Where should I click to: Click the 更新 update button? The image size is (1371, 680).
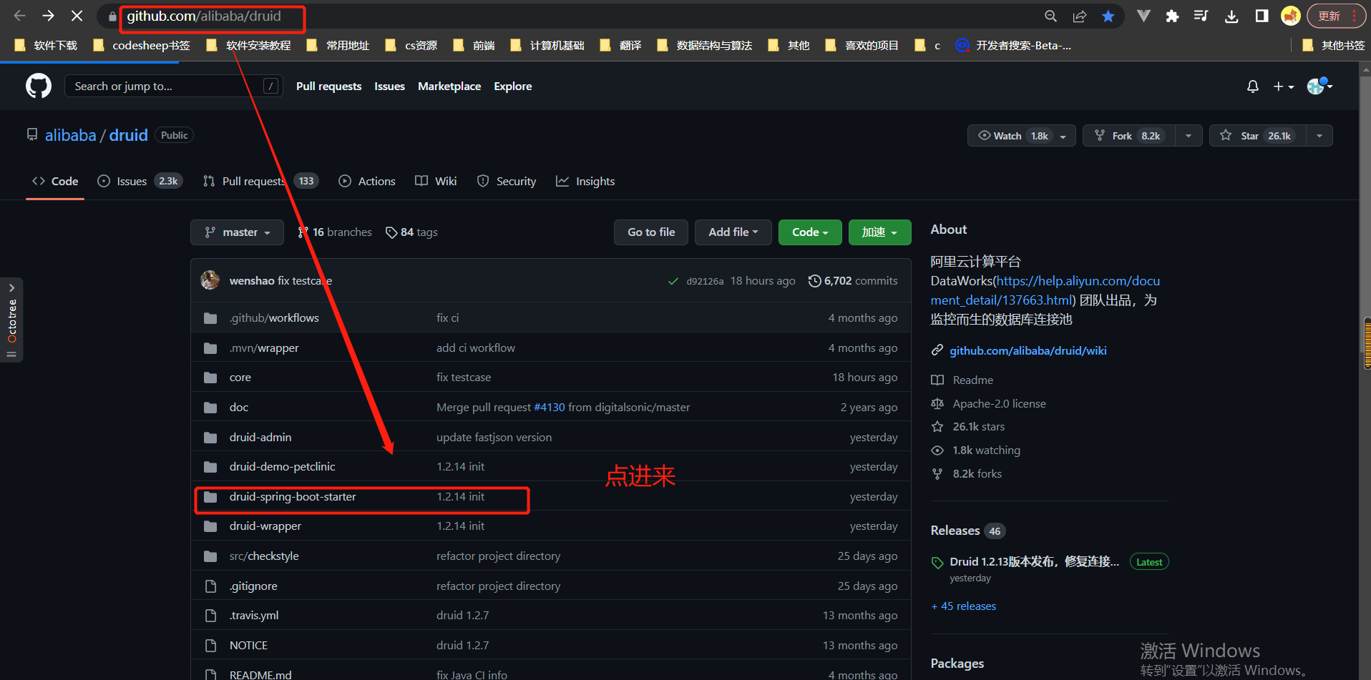click(1336, 16)
